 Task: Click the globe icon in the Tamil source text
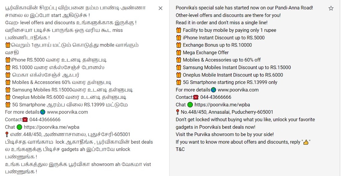click(x=43, y=112)
